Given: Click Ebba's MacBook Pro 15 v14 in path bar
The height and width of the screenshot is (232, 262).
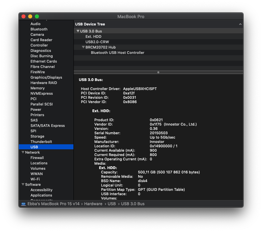Looking at the screenshot, I should 53,204.
